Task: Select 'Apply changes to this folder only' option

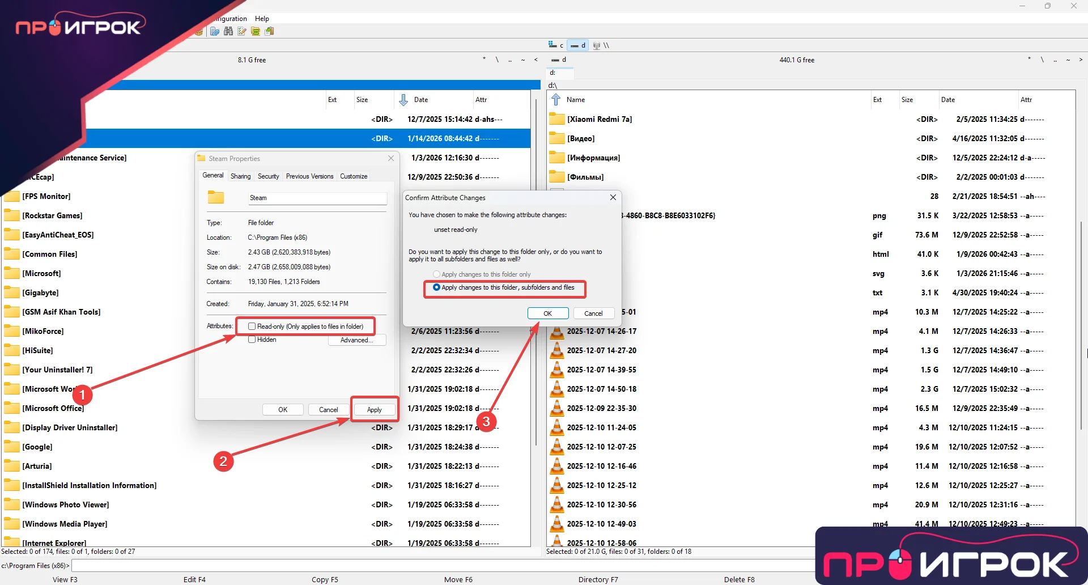Action: pos(436,274)
